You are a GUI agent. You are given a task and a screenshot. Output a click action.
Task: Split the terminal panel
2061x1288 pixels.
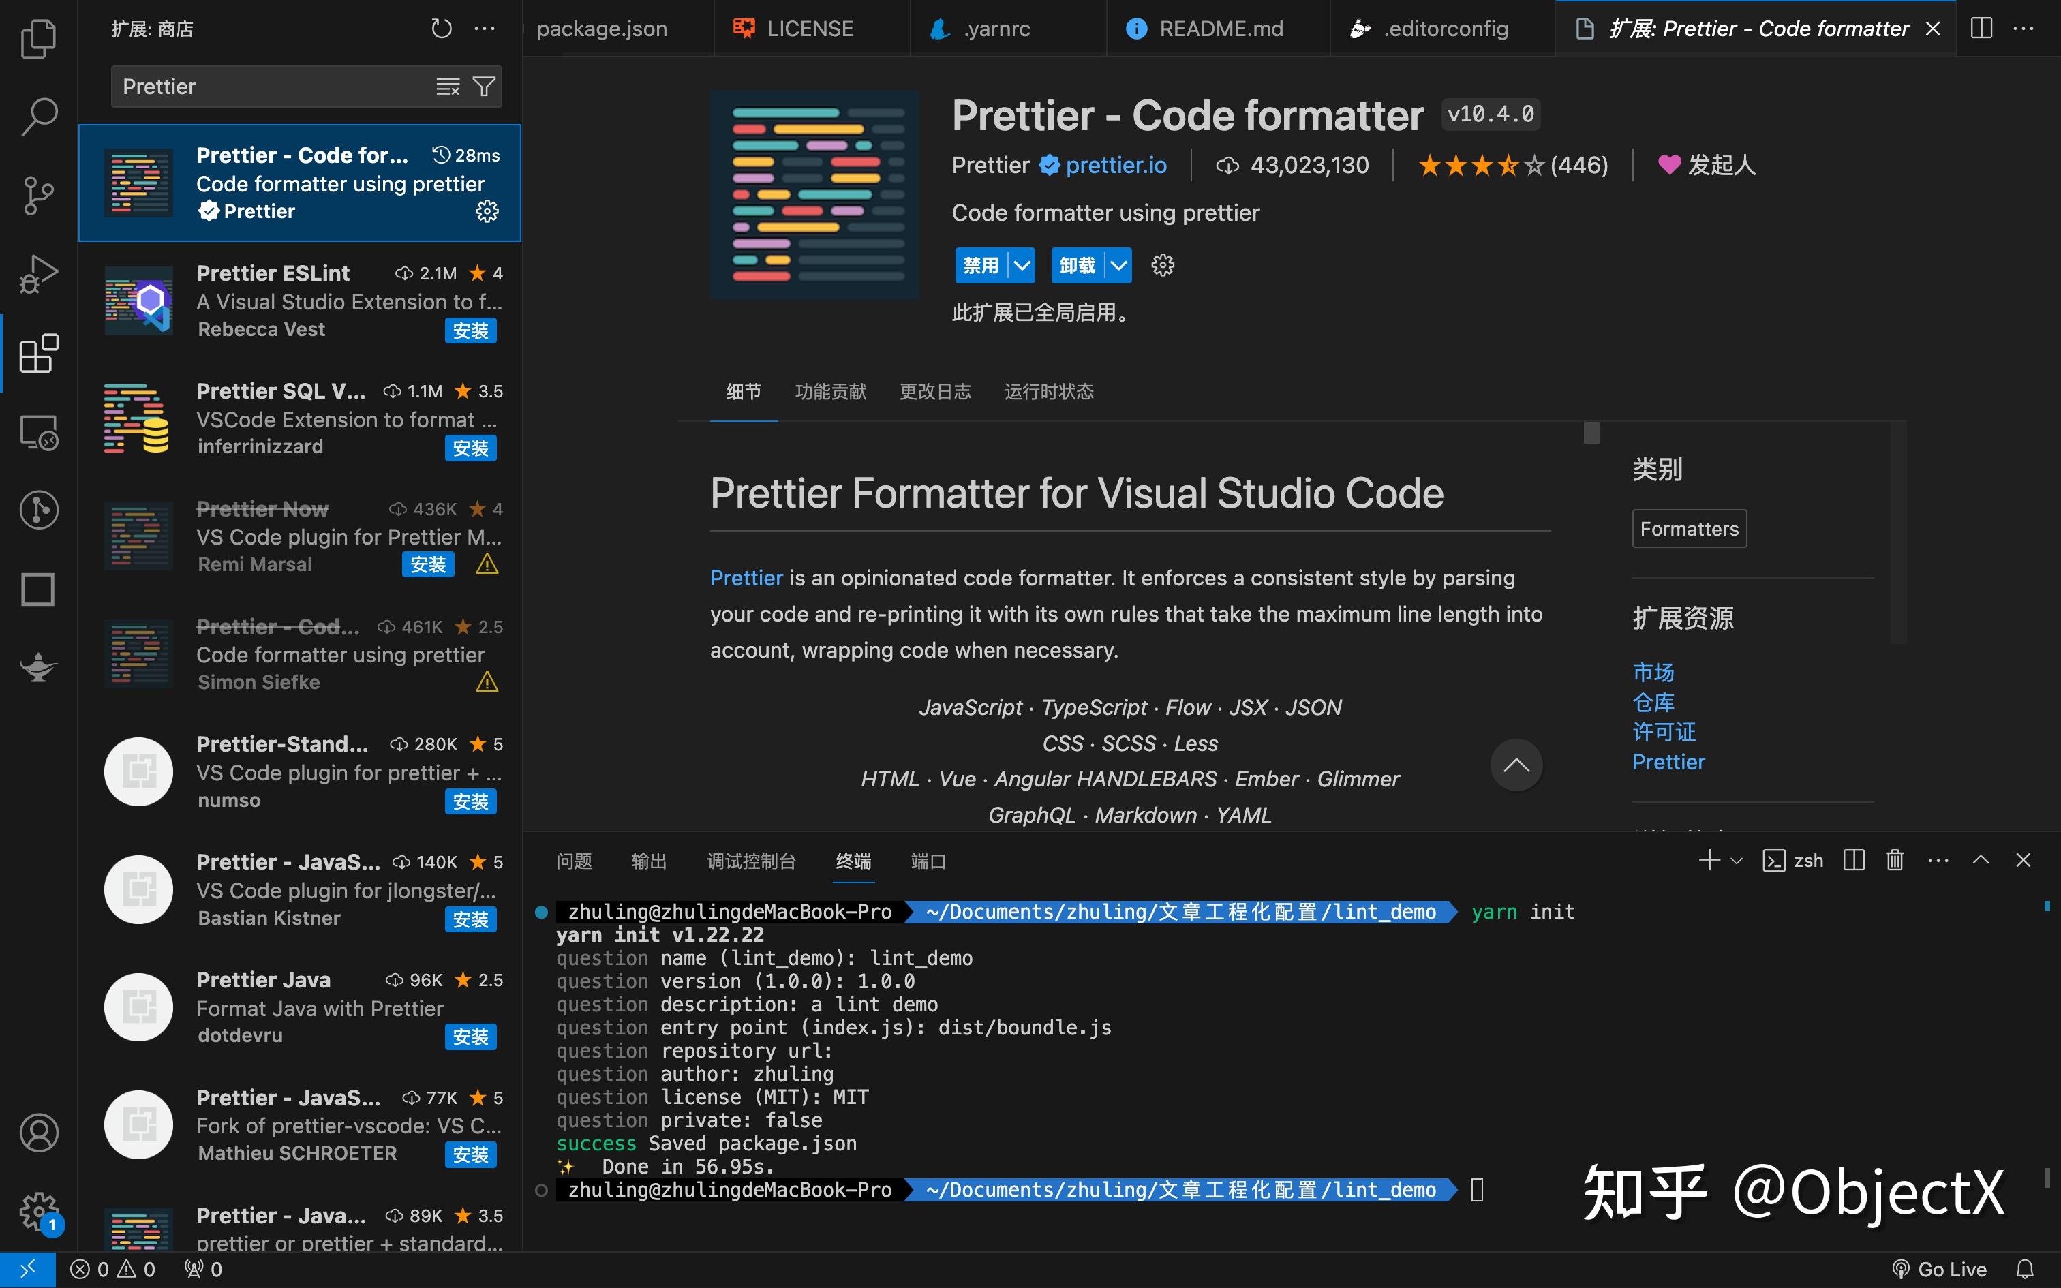1854,860
